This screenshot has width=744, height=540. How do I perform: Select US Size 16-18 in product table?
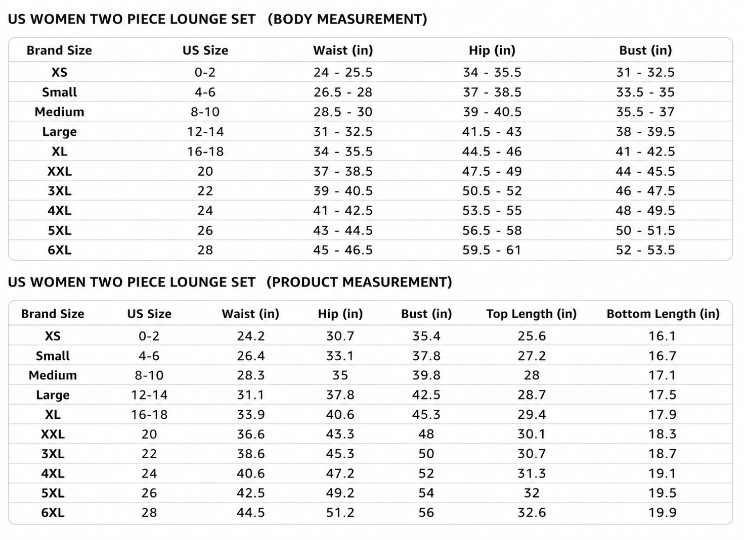point(149,415)
